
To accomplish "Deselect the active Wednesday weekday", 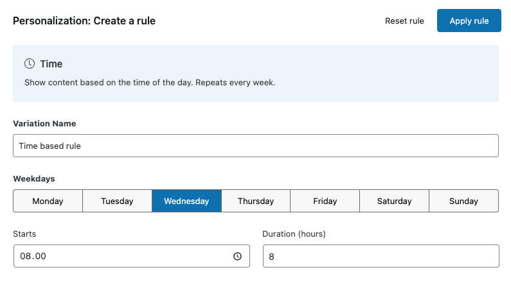I will click(x=186, y=201).
